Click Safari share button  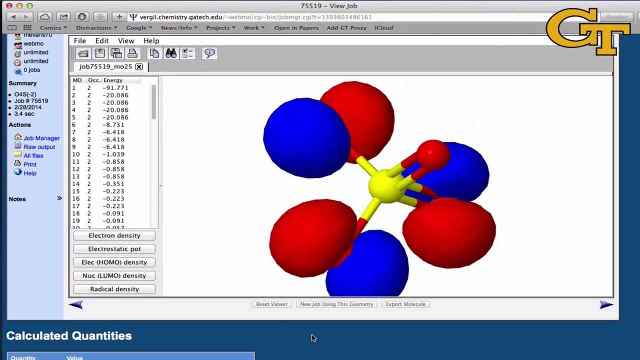[64, 17]
